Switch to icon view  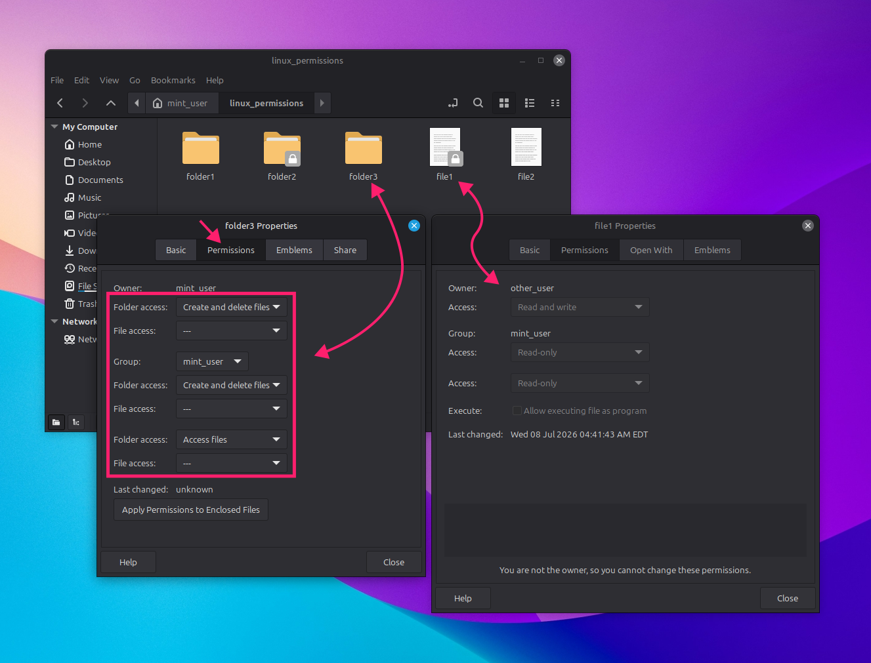(x=504, y=103)
